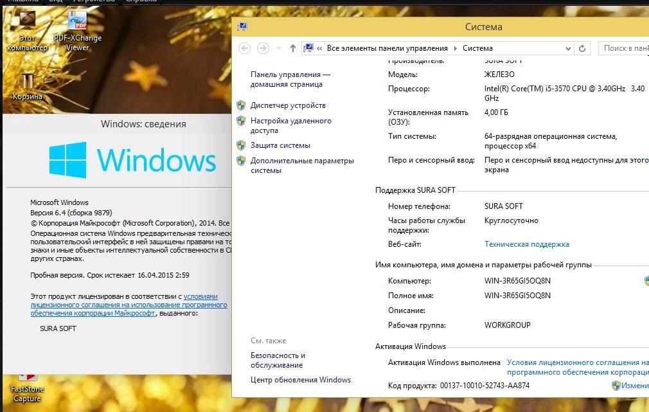Click the control panel icon in address bar

pos(308,48)
